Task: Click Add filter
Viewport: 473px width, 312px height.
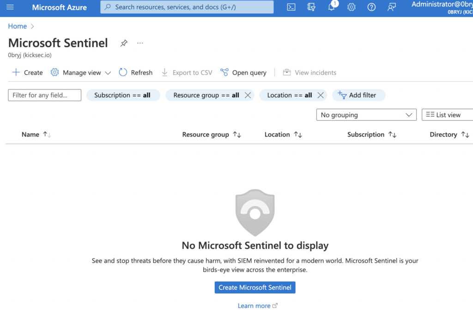Action: pyautogui.click(x=358, y=95)
